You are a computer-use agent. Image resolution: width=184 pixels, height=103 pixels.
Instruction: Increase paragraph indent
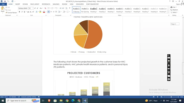coord(63,8)
